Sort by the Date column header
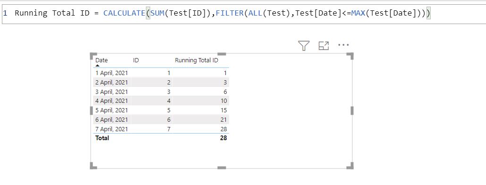486x185 pixels. coord(102,60)
